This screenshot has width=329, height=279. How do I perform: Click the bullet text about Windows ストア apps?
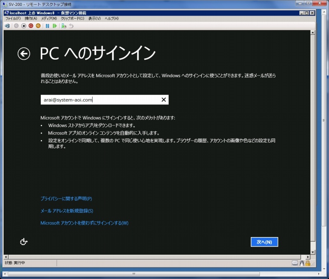(92, 125)
